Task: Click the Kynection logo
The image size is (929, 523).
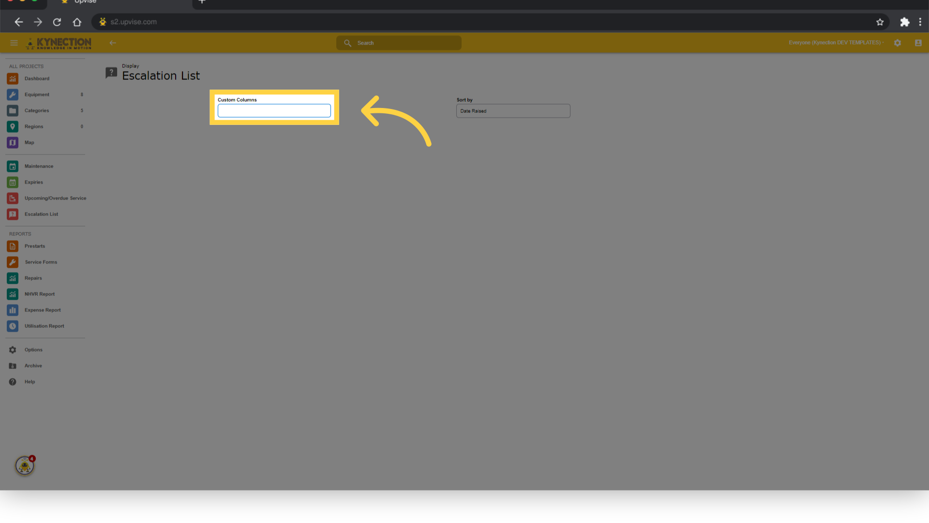Action: coord(59,43)
